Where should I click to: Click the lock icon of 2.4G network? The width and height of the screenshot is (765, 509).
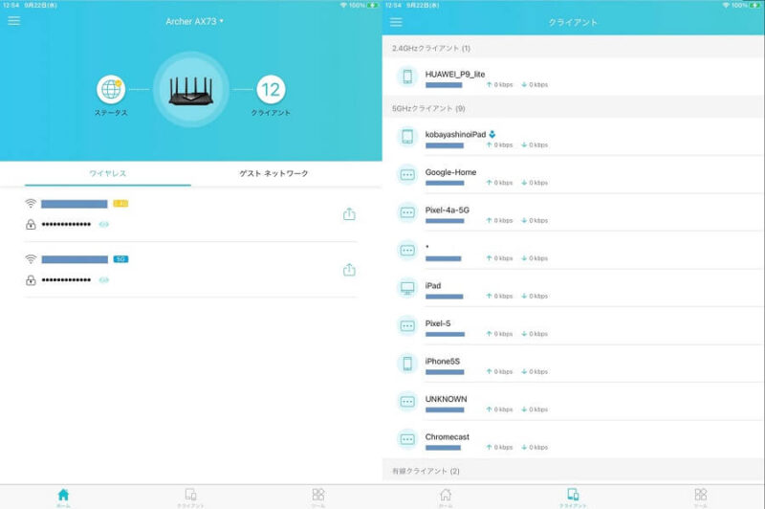pos(31,225)
